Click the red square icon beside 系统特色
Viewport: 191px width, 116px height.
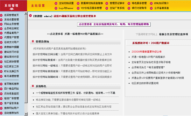(x=33, y=86)
